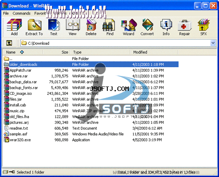This screenshot has height=177, width=219.
Task: Select install.cab in the list
Action: (x=18, y=105)
